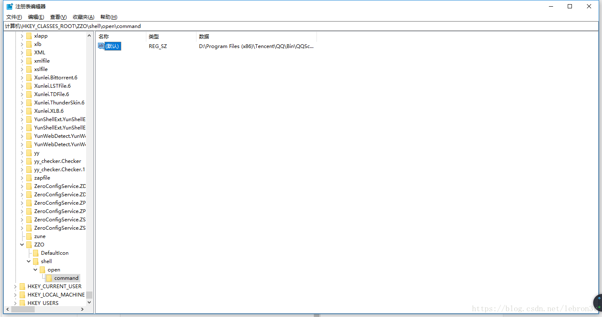Viewport: 602px width, 317px height.
Task: Expand the HKEY_CURRENT_USER tree node
Action: (15, 286)
